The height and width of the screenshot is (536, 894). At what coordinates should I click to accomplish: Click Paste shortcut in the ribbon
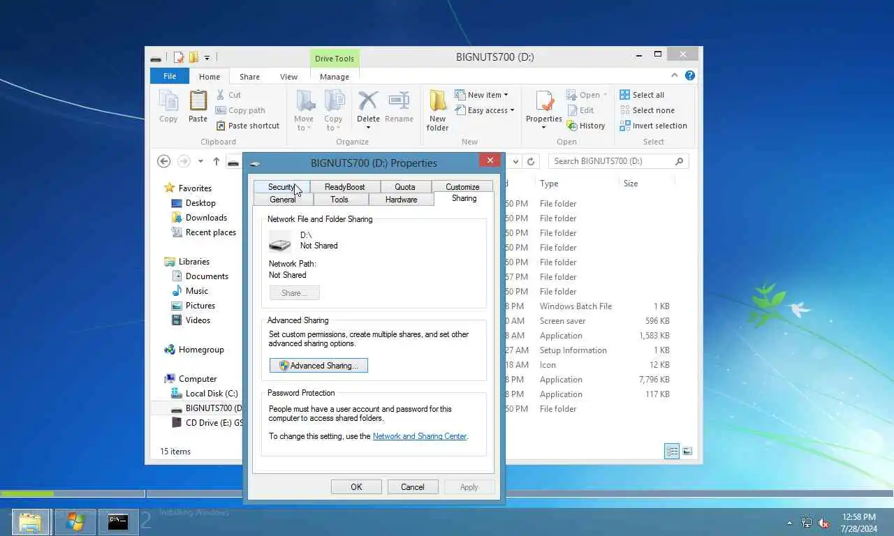click(x=248, y=126)
